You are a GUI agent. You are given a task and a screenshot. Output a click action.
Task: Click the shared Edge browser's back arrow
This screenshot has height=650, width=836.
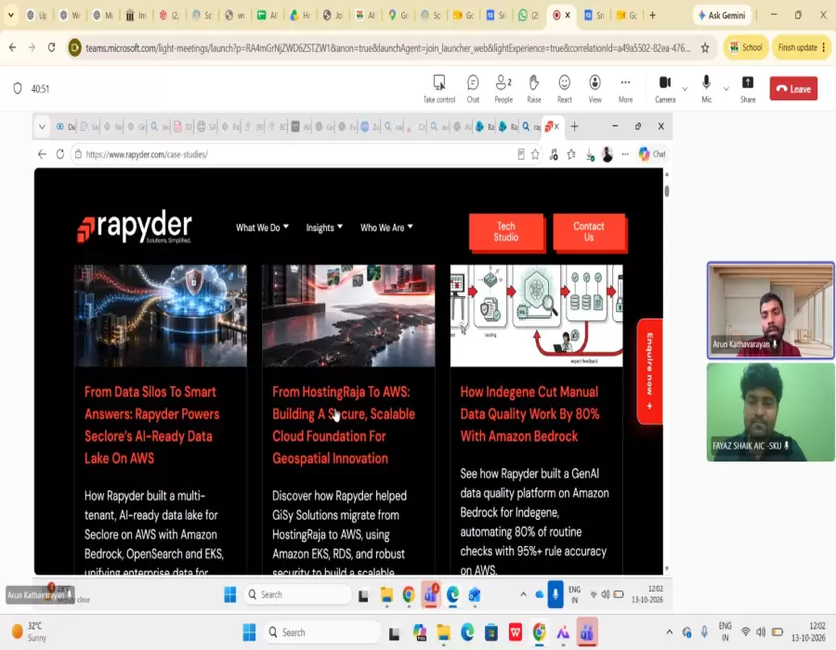point(42,154)
